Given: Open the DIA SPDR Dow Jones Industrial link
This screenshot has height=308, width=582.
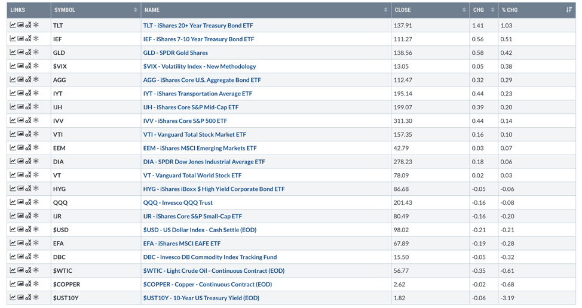Looking at the screenshot, I should [x=204, y=162].
